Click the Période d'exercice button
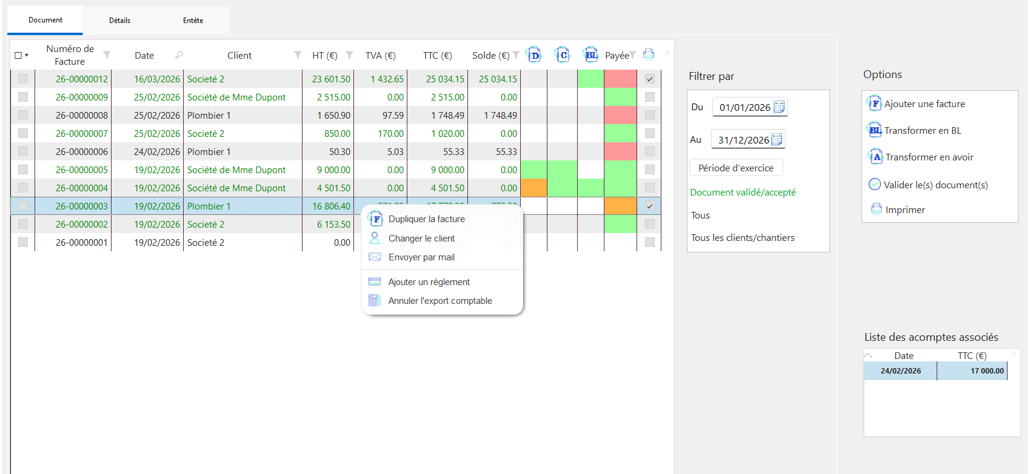 pyautogui.click(x=736, y=168)
